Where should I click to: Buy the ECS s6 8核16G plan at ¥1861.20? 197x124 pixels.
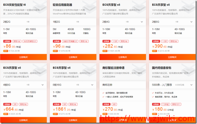tap(73, 120)
